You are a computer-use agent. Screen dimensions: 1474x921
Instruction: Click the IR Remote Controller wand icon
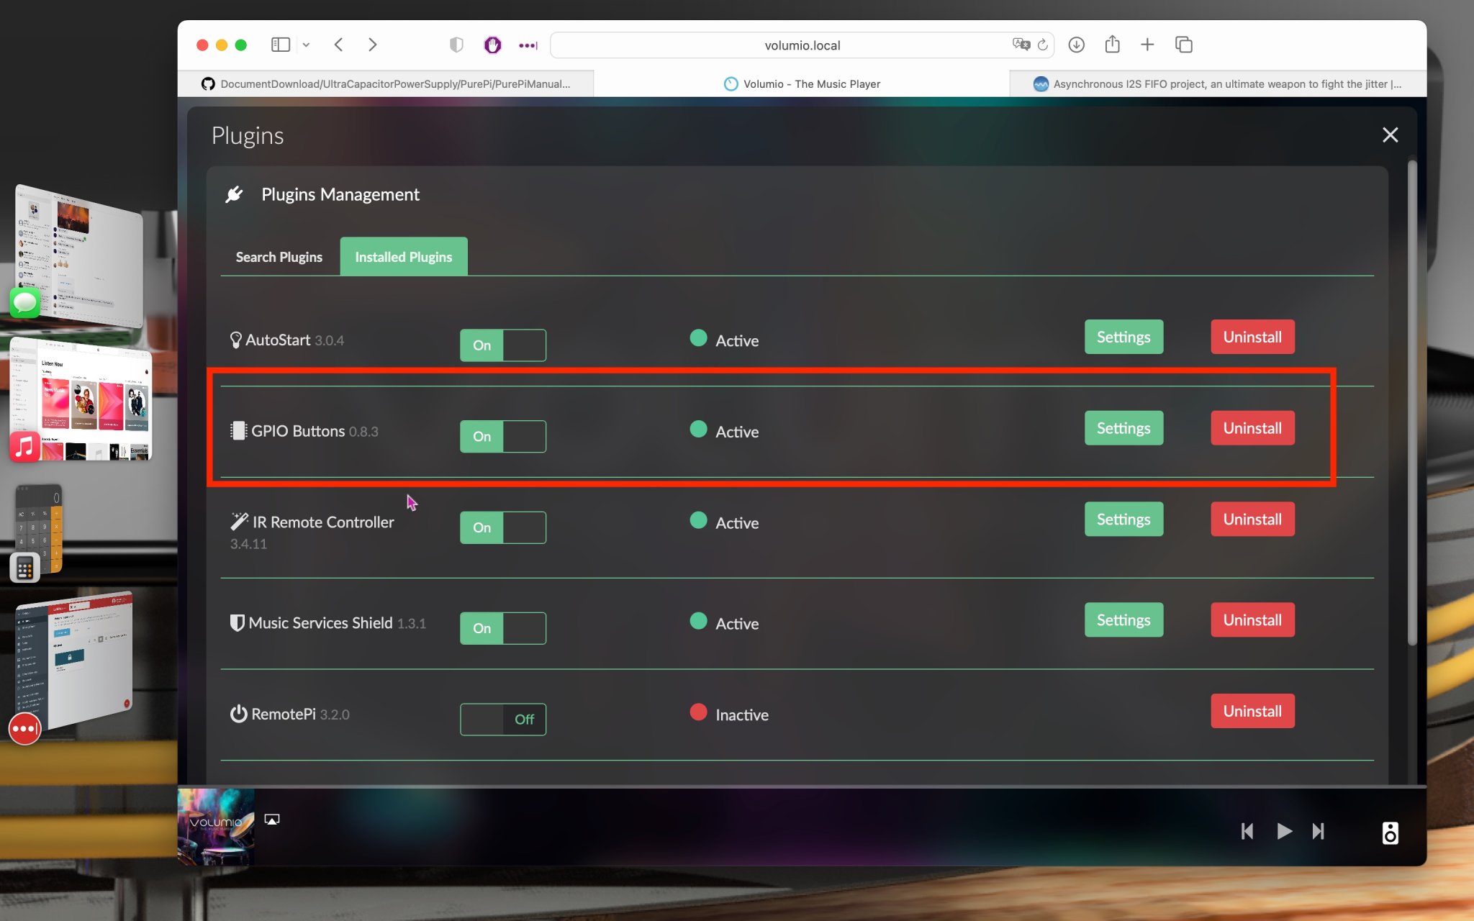239,521
